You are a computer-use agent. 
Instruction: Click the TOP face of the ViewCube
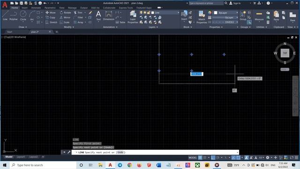tap(285, 53)
